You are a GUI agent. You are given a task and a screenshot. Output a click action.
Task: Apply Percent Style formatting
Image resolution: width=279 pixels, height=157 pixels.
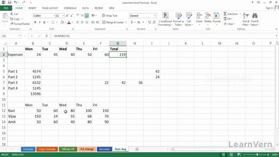(139, 22)
